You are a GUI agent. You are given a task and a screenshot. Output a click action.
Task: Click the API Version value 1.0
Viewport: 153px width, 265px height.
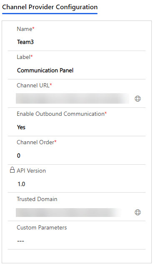(x=21, y=184)
